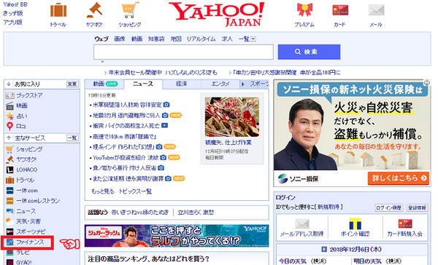The image size is (438, 265).
Task: Open ニュース in main services sidebar
Action: pyautogui.click(x=26, y=211)
